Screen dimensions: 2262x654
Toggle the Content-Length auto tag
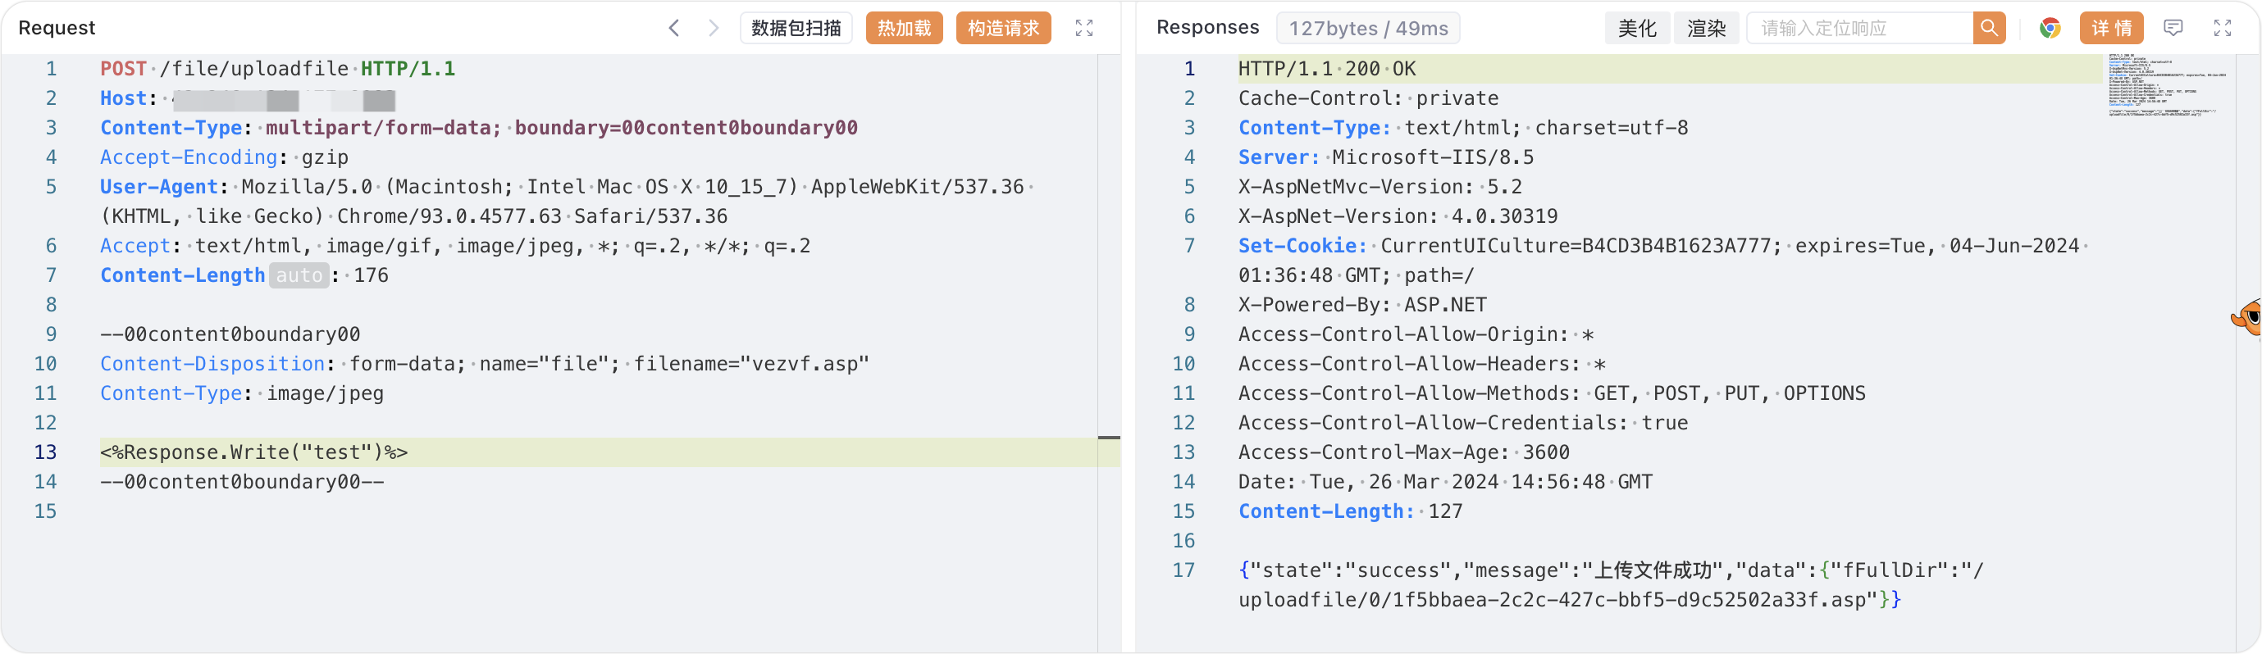click(x=299, y=275)
